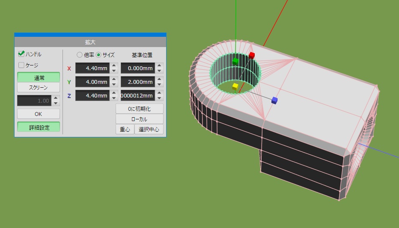The height and width of the screenshot is (228, 399).
Task: Uncheck the ハンドル checkbox
Action: click(21, 54)
